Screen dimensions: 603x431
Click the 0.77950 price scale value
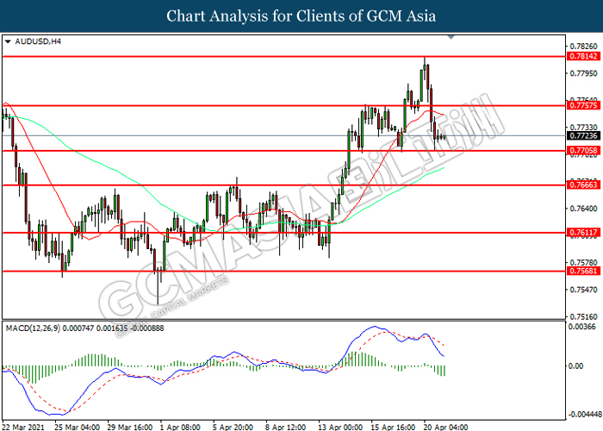pyautogui.click(x=583, y=73)
